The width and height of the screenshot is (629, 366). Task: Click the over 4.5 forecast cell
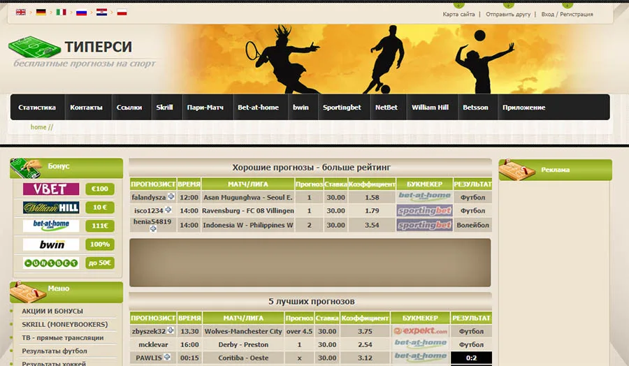pos(299,331)
